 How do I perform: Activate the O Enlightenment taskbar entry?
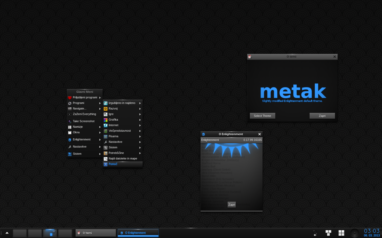click(138, 233)
